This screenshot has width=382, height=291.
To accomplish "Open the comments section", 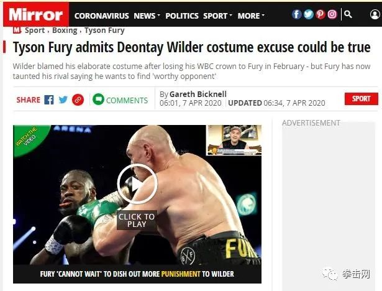I will coord(121,99).
